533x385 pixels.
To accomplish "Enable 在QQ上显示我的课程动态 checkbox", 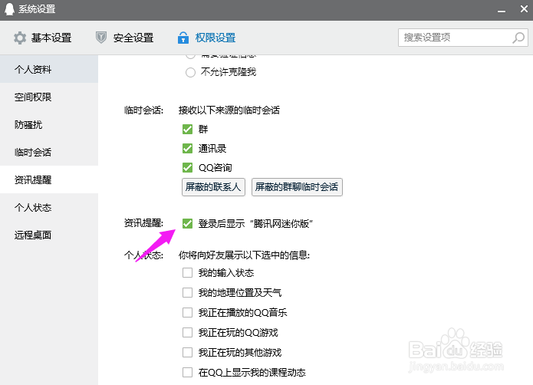I will pyautogui.click(x=187, y=373).
